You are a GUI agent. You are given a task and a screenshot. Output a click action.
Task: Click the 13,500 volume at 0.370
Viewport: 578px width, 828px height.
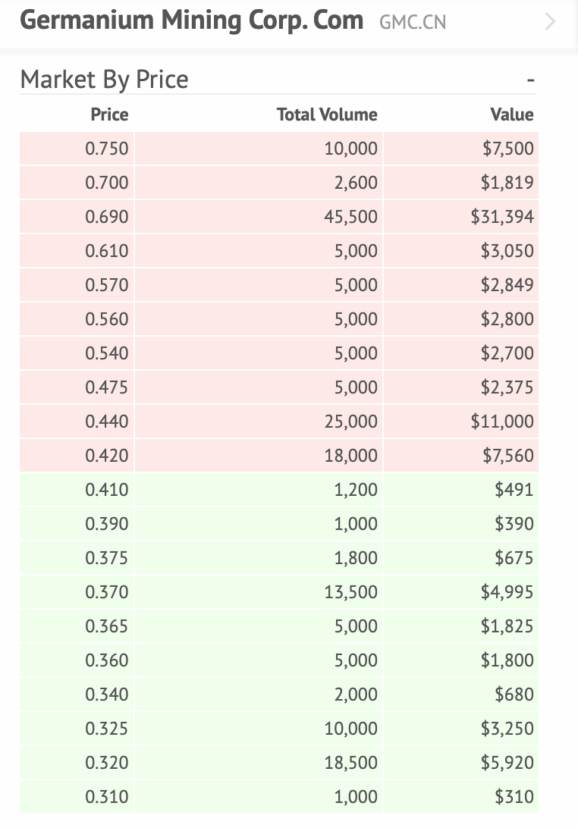click(350, 592)
